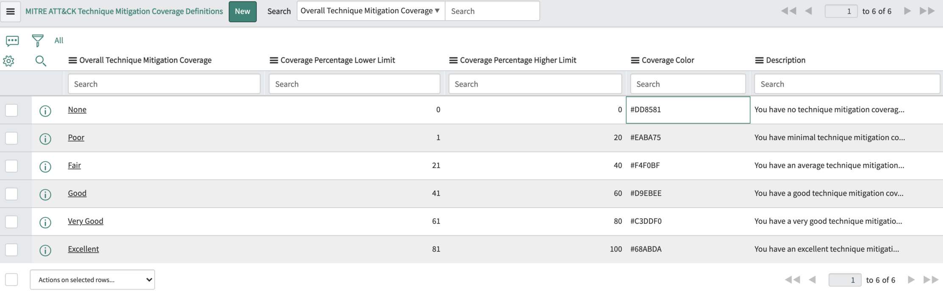Screen dimensions: 943x291
Task: Open the Excellent coverage record link
Action: pos(83,249)
